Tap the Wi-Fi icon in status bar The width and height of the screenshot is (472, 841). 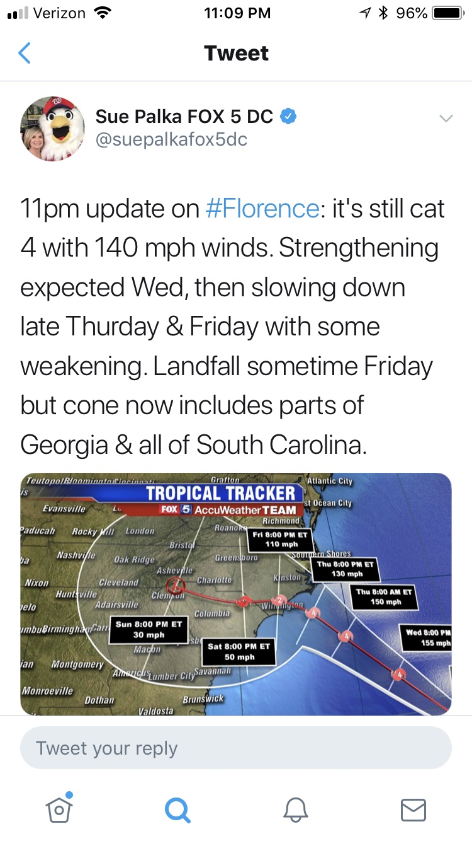tap(101, 13)
